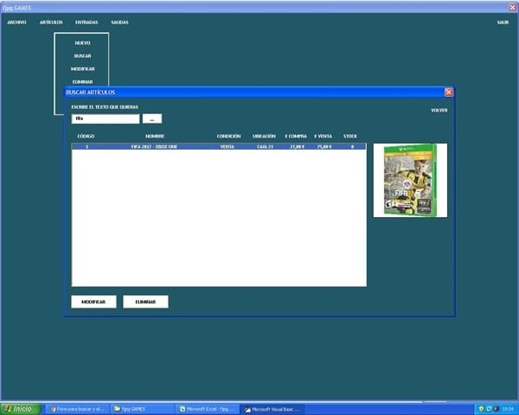
Task: Open the Windows Inicio start button
Action: tap(19, 408)
